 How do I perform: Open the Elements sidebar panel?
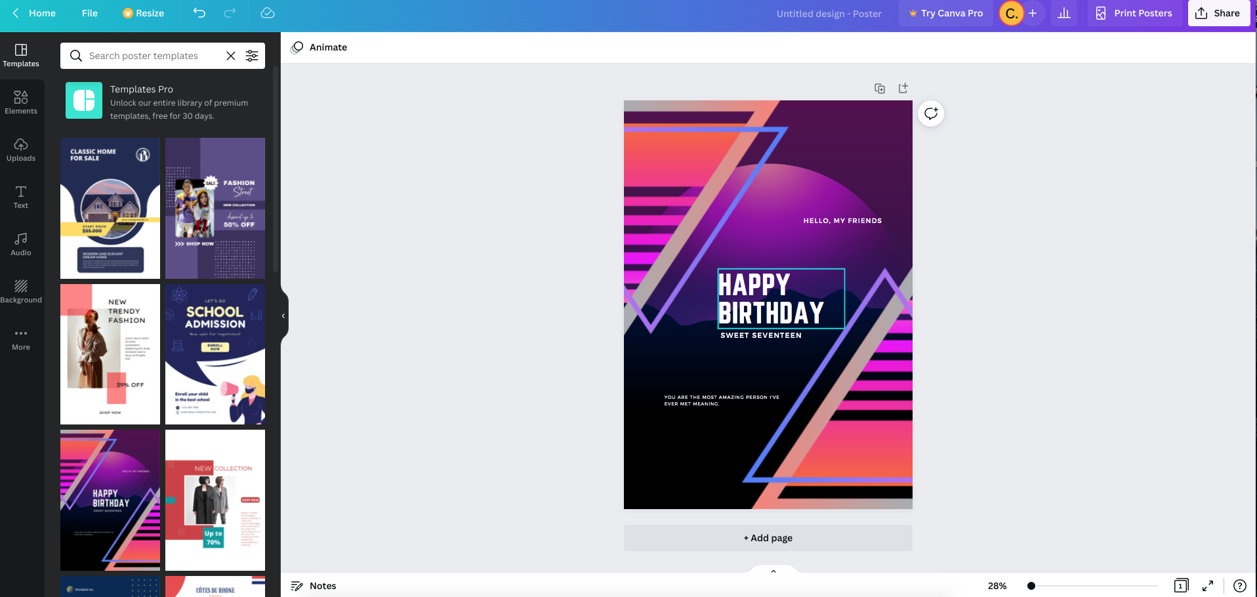21,102
